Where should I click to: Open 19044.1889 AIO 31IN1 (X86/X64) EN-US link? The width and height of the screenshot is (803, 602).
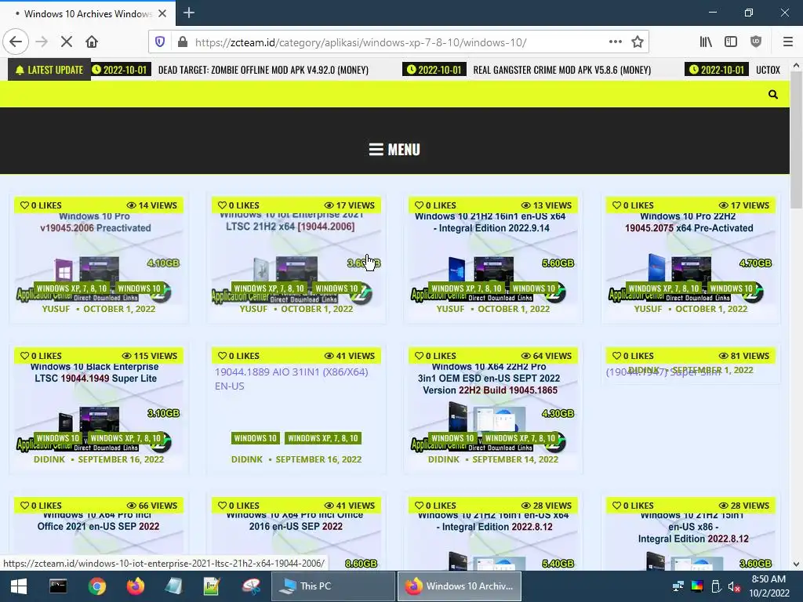(292, 379)
